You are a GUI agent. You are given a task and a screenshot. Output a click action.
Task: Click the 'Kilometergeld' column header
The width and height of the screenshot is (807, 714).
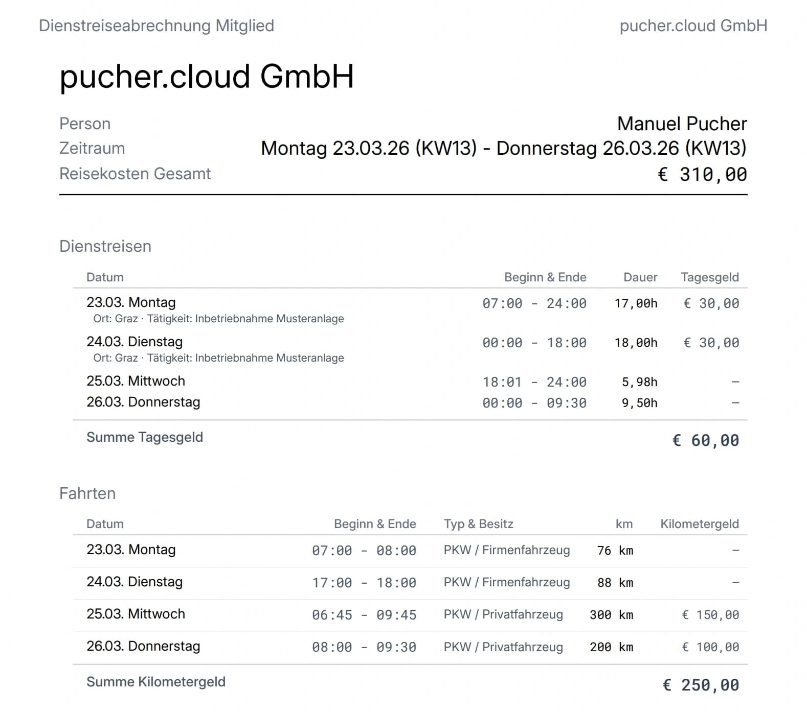700,524
